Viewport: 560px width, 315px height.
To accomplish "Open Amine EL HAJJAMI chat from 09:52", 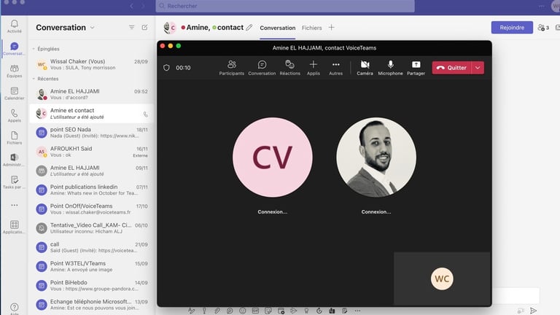I will (x=92, y=94).
